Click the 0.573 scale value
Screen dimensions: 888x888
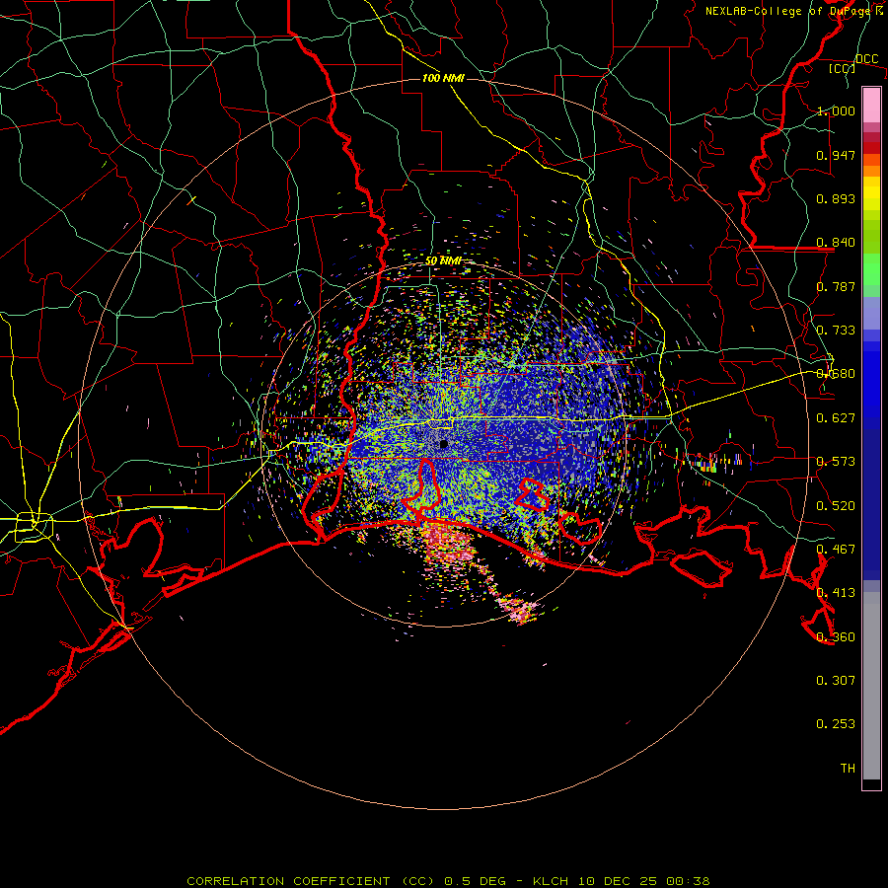click(x=836, y=462)
